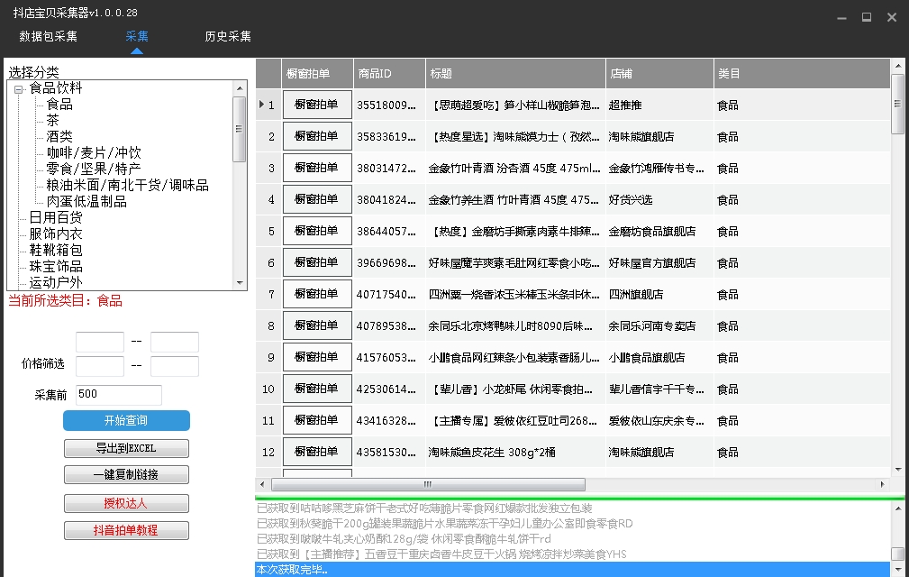Select row header number 1
The image size is (909, 577).
tap(268, 105)
